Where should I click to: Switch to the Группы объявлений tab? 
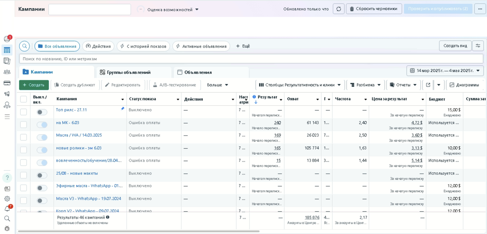click(x=134, y=72)
